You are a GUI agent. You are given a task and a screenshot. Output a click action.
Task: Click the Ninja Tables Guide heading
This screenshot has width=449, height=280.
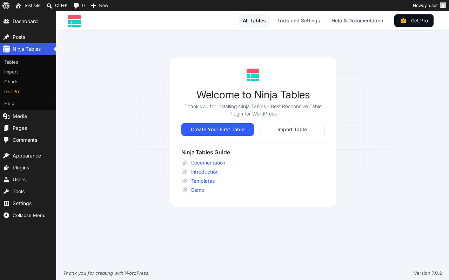coord(206,152)
